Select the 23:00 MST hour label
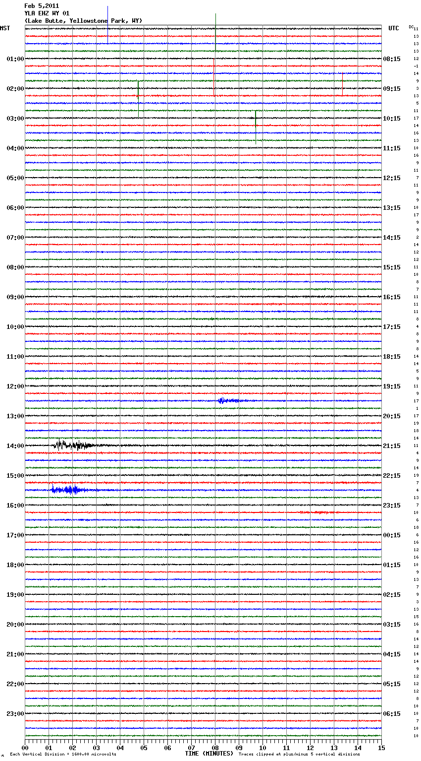Image resolution: width=421 pixels, height=761 pixels. tap(15, 714)
